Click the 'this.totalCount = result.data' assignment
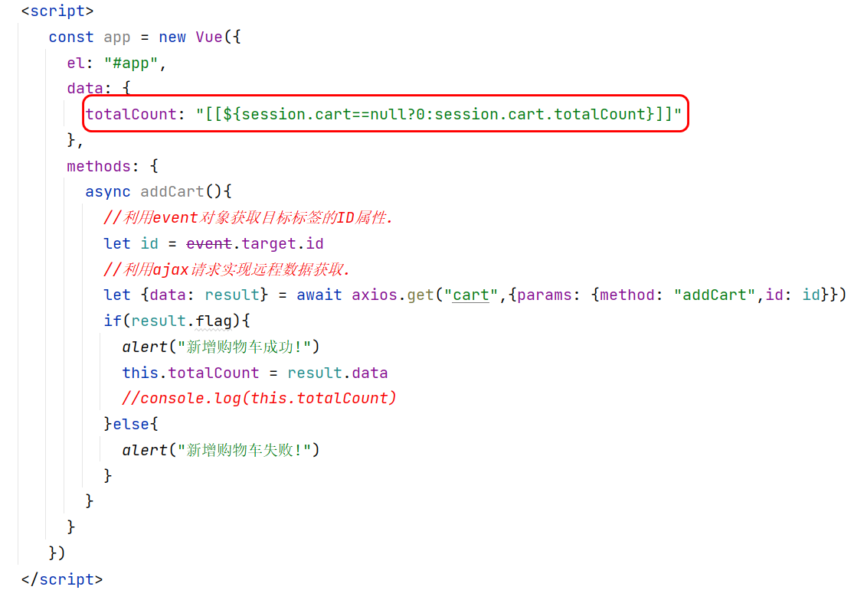The height and width of the screenshot is (590, 854). coord(255,373)
